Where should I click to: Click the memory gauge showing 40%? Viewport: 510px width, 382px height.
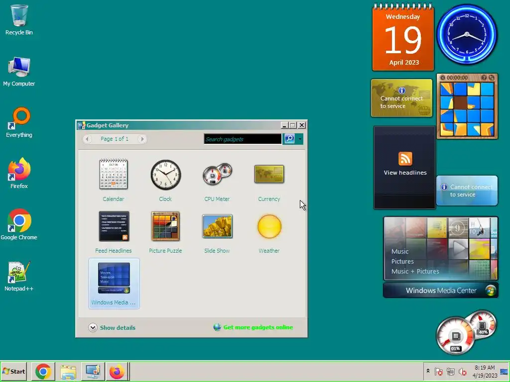[483, 325]
